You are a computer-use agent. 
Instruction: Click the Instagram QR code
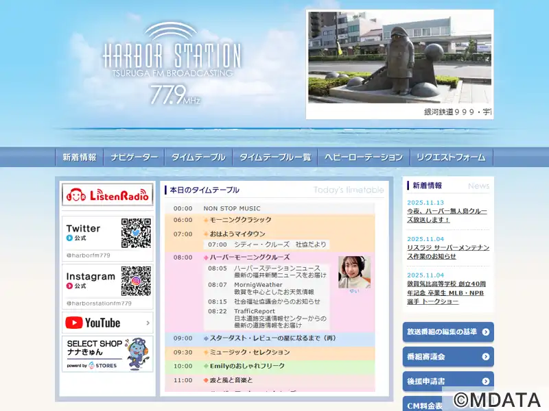click(x=136, y=281)
